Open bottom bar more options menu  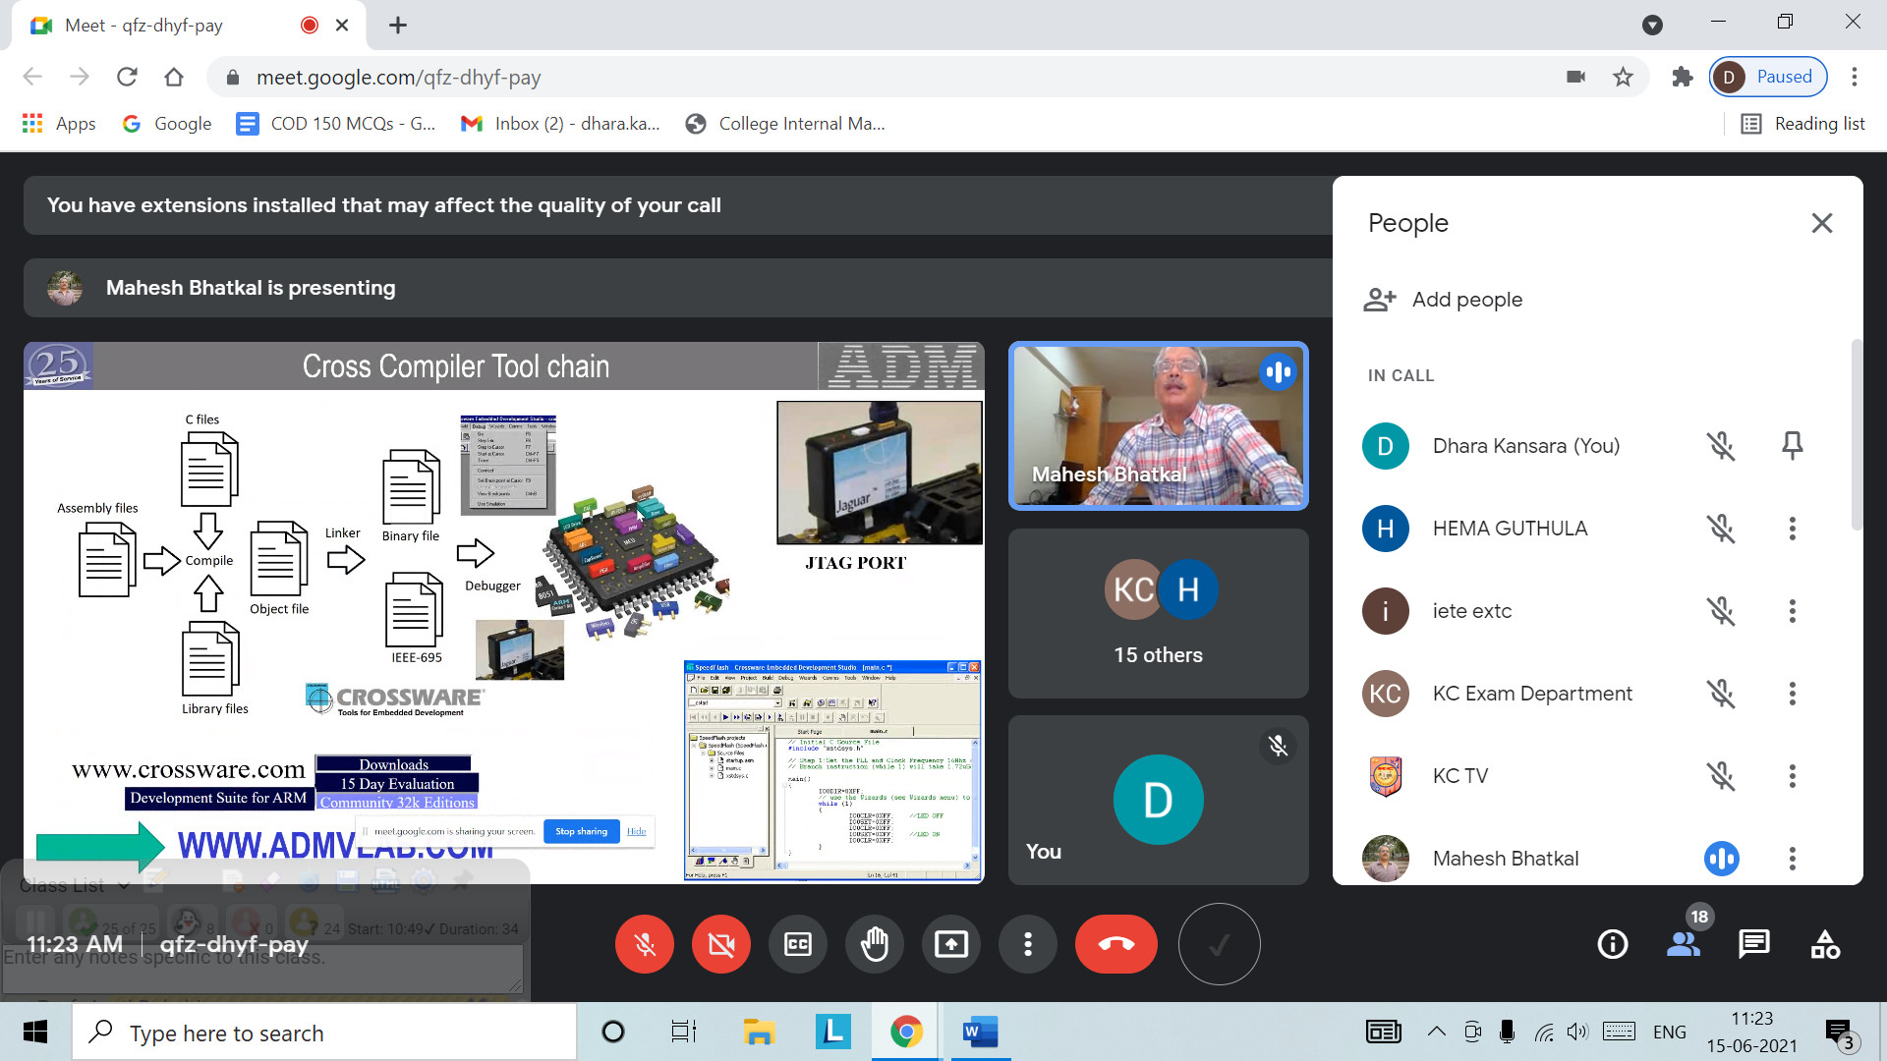[1027, 945]
